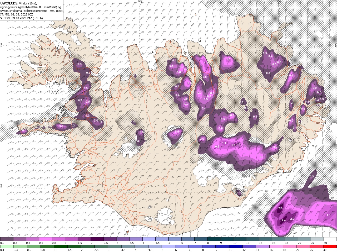Click the "2.4" snowfall value on the map
The height and width of the screenshot is (252, 337).
point(284,220)
